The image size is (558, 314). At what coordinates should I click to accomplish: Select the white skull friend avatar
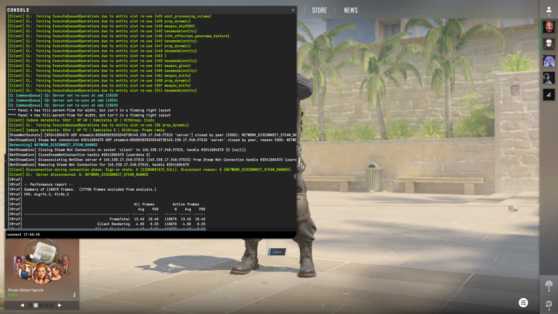tap(549, 44)
